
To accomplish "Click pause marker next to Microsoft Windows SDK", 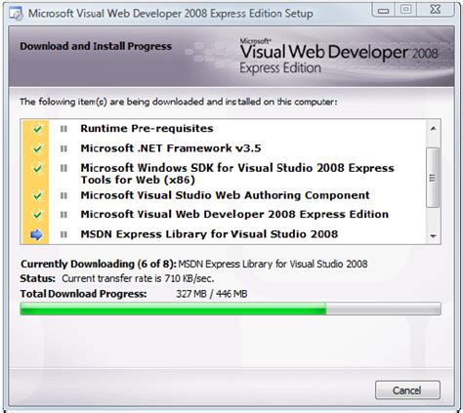I will coord(63,168).
